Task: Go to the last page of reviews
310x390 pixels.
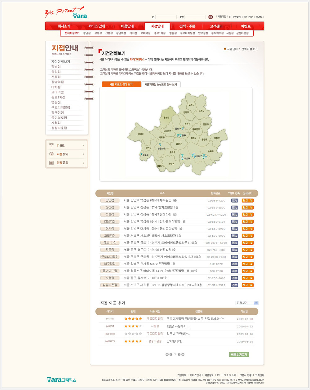Action: (183, 354)
